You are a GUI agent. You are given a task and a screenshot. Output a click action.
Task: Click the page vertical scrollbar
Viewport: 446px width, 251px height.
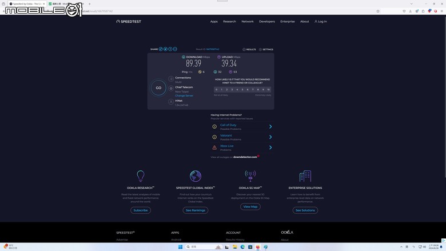click(x=444, y=97)
